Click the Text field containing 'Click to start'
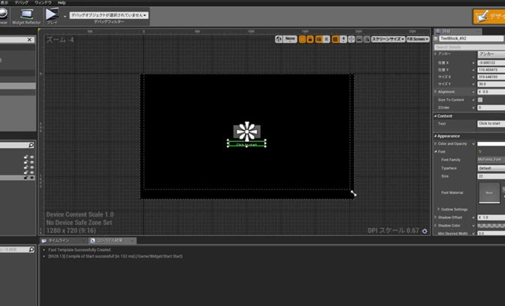 point(490,124)
